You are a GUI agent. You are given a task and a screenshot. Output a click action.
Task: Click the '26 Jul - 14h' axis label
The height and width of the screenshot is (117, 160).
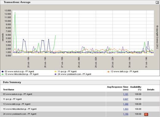pyautogui.click(x=45, y=62)
